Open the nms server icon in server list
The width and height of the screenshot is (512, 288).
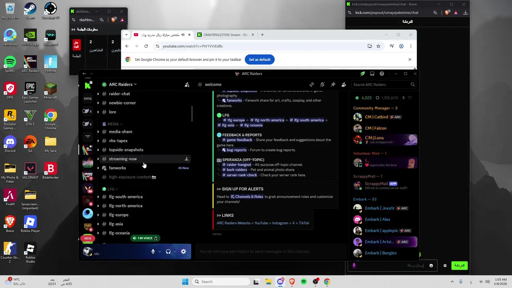click(x=88, y=98)
